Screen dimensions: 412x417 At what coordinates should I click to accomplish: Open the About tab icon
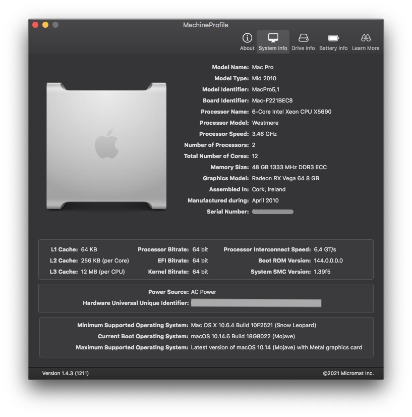pyautogui.click(x=247, y=38)
